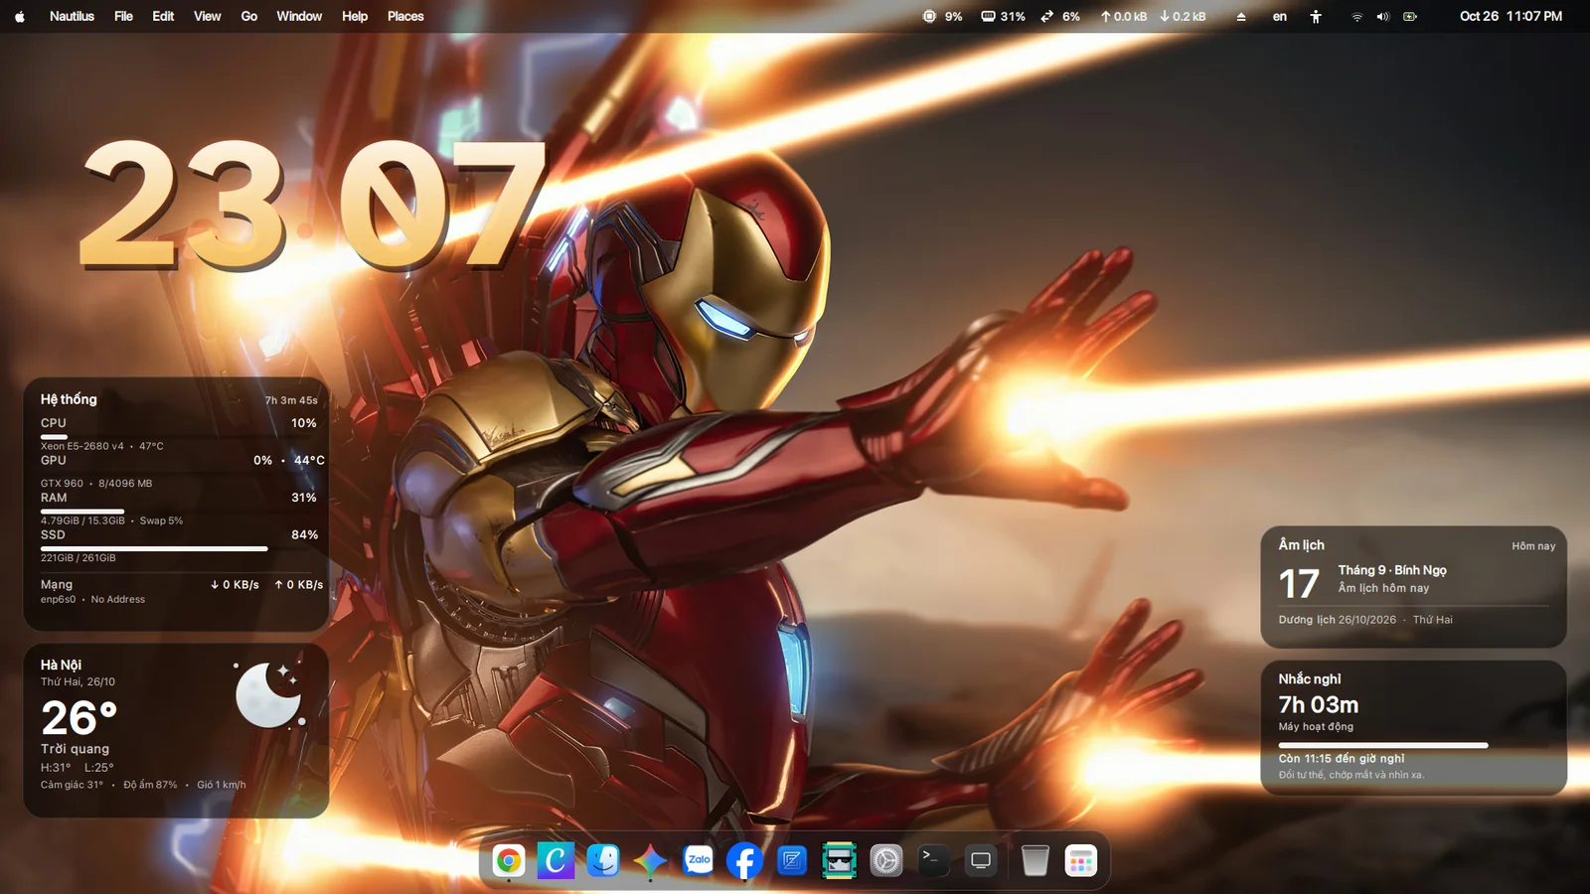Click the swap usage 6% indicator
The height and width of the screenshot is (894, 1590).
pyautogui.click(x=1059, y=16)
